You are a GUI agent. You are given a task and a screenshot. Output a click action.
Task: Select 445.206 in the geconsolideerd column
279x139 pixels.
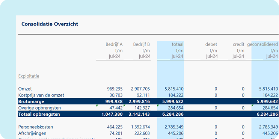(270, 133)
